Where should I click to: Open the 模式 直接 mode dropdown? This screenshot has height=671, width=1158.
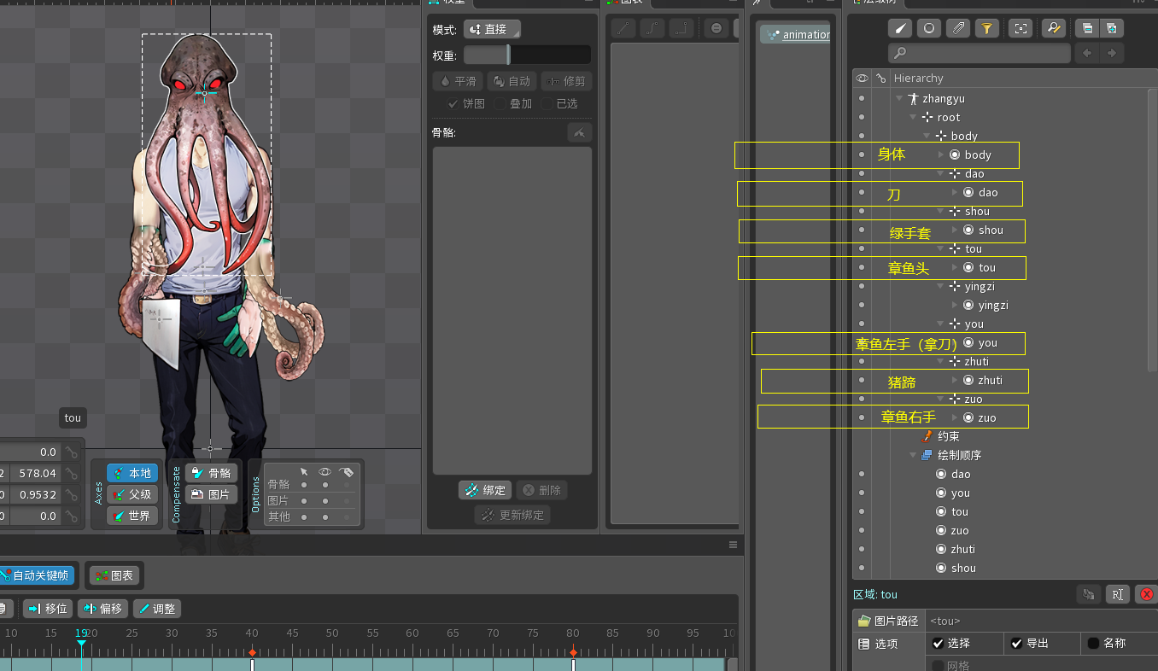pyautogui.click(x=492, y=30)
